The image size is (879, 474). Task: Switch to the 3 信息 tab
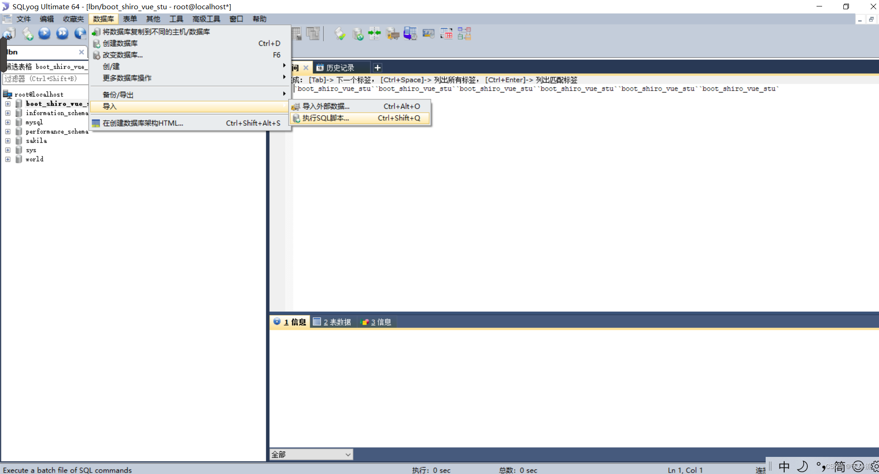[x=376, y=322]
